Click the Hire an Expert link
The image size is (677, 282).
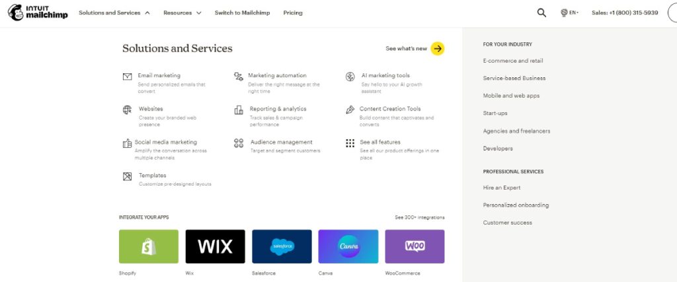click(502, 188)
